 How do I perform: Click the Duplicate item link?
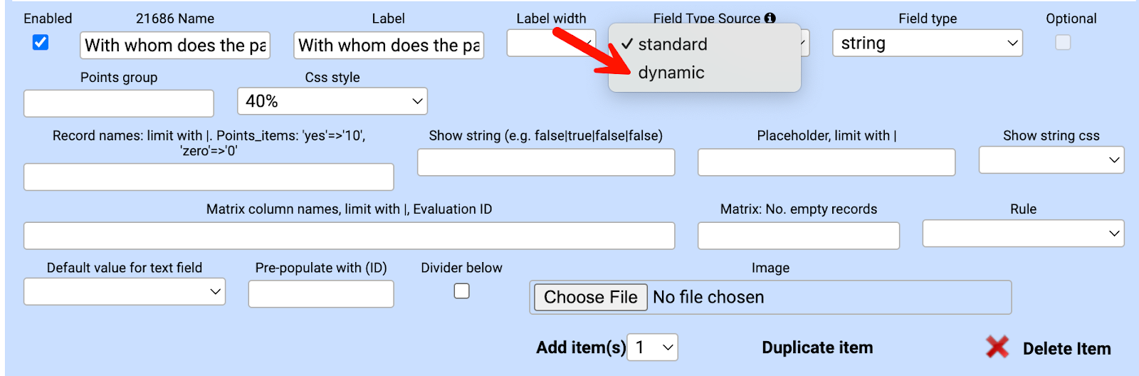[817, 348]
